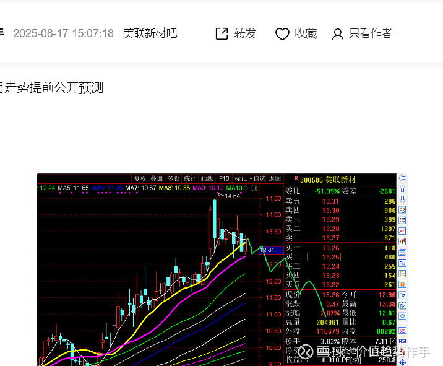Click 返回 in chart toolbar

coord(275,179)
